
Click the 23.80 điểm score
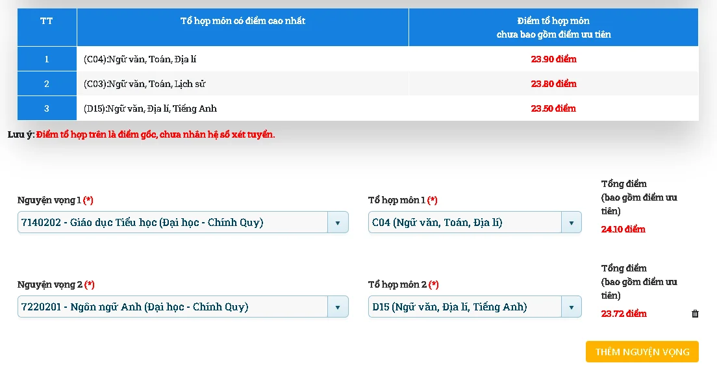click(x=553, y=84)
